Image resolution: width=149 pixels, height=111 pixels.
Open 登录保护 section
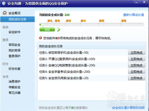tap(14, 56)
